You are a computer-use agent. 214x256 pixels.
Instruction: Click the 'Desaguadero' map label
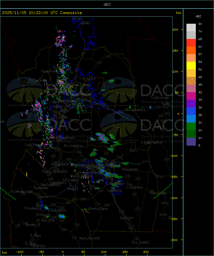[135, 110]
